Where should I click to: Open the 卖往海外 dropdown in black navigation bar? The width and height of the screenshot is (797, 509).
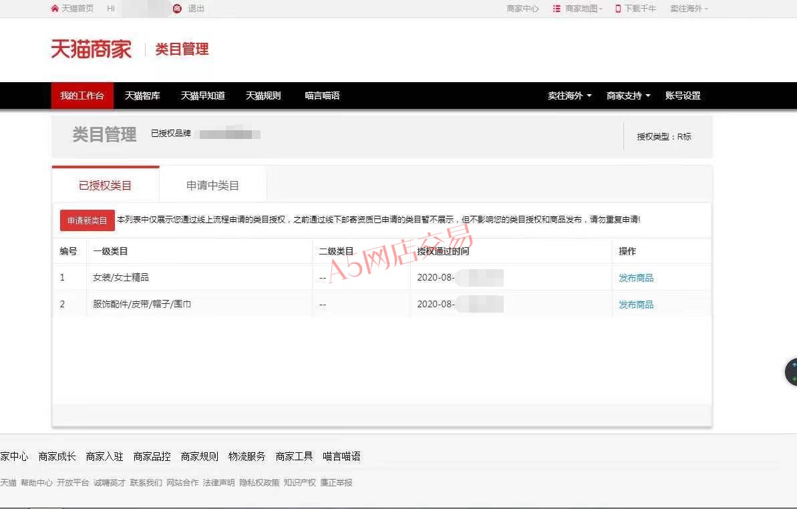pos(569,96)
